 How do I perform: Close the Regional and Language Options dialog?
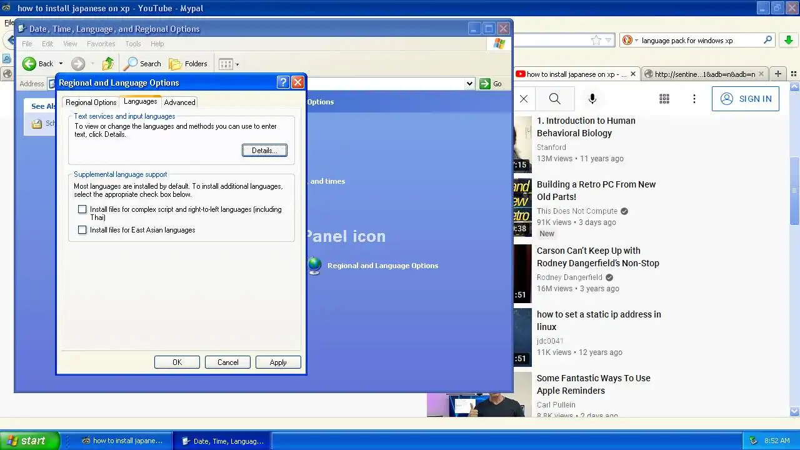click(x=297, y=82)
